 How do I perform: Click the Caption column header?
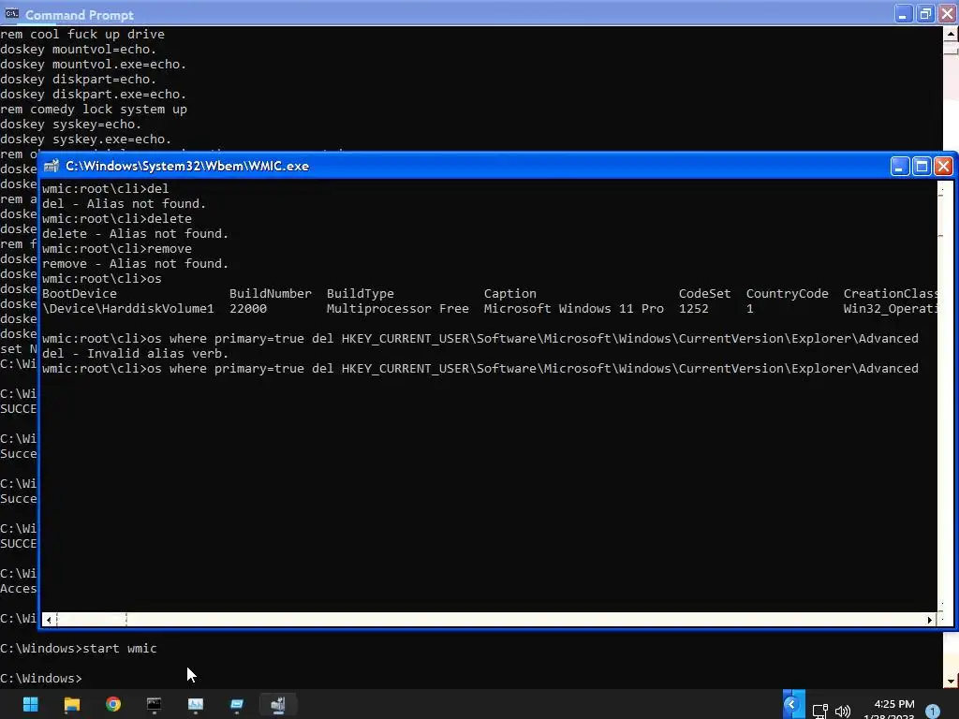(510, 294)
